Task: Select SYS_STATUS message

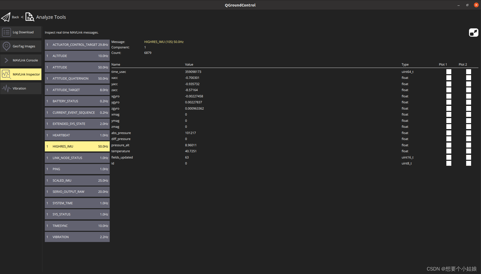Action: [x=77, y=214]
